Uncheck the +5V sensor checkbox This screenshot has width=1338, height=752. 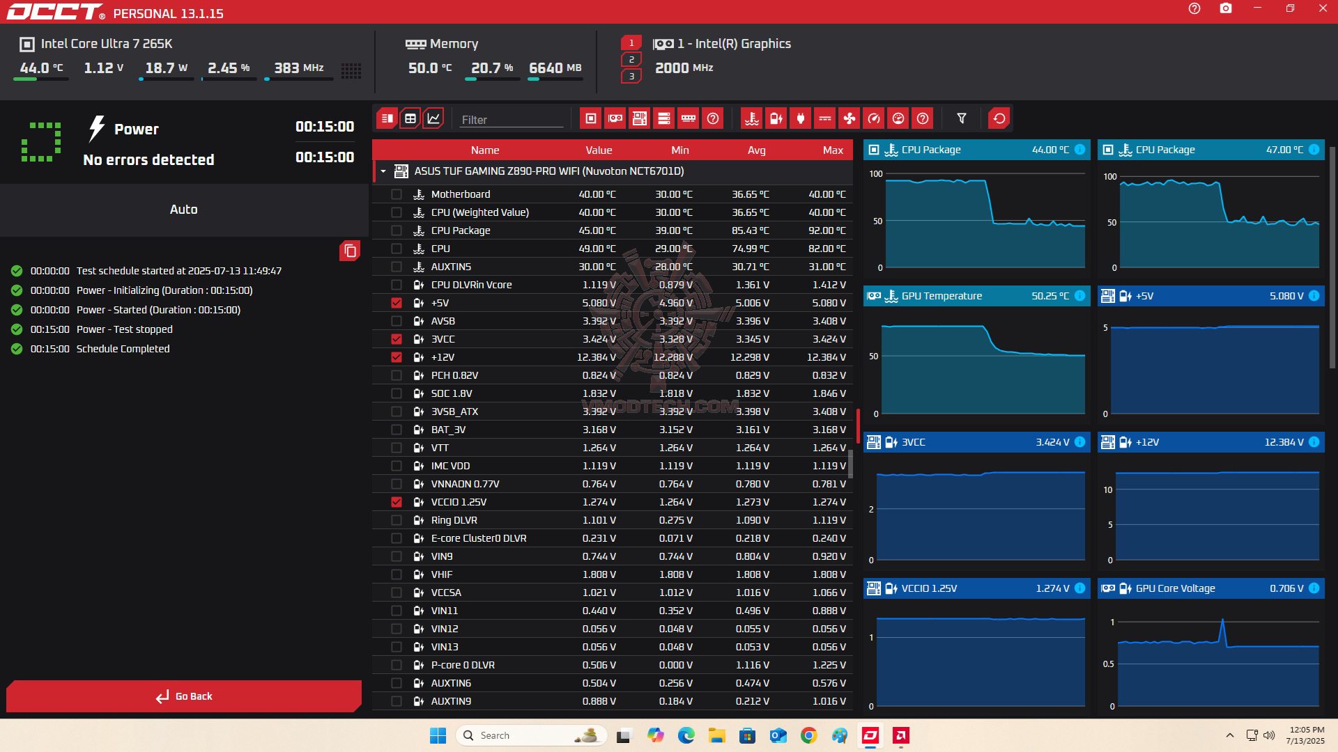(x=397, y=303)
